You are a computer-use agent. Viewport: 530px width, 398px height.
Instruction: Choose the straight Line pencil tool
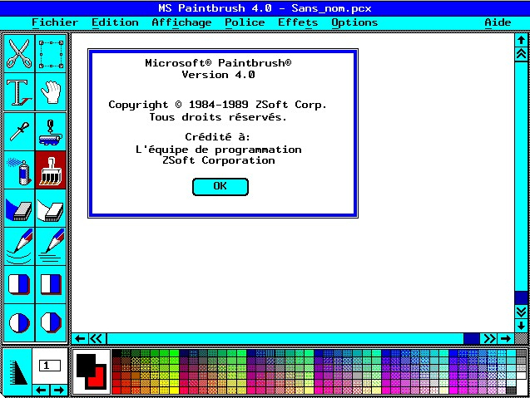(x=51, y=246)
